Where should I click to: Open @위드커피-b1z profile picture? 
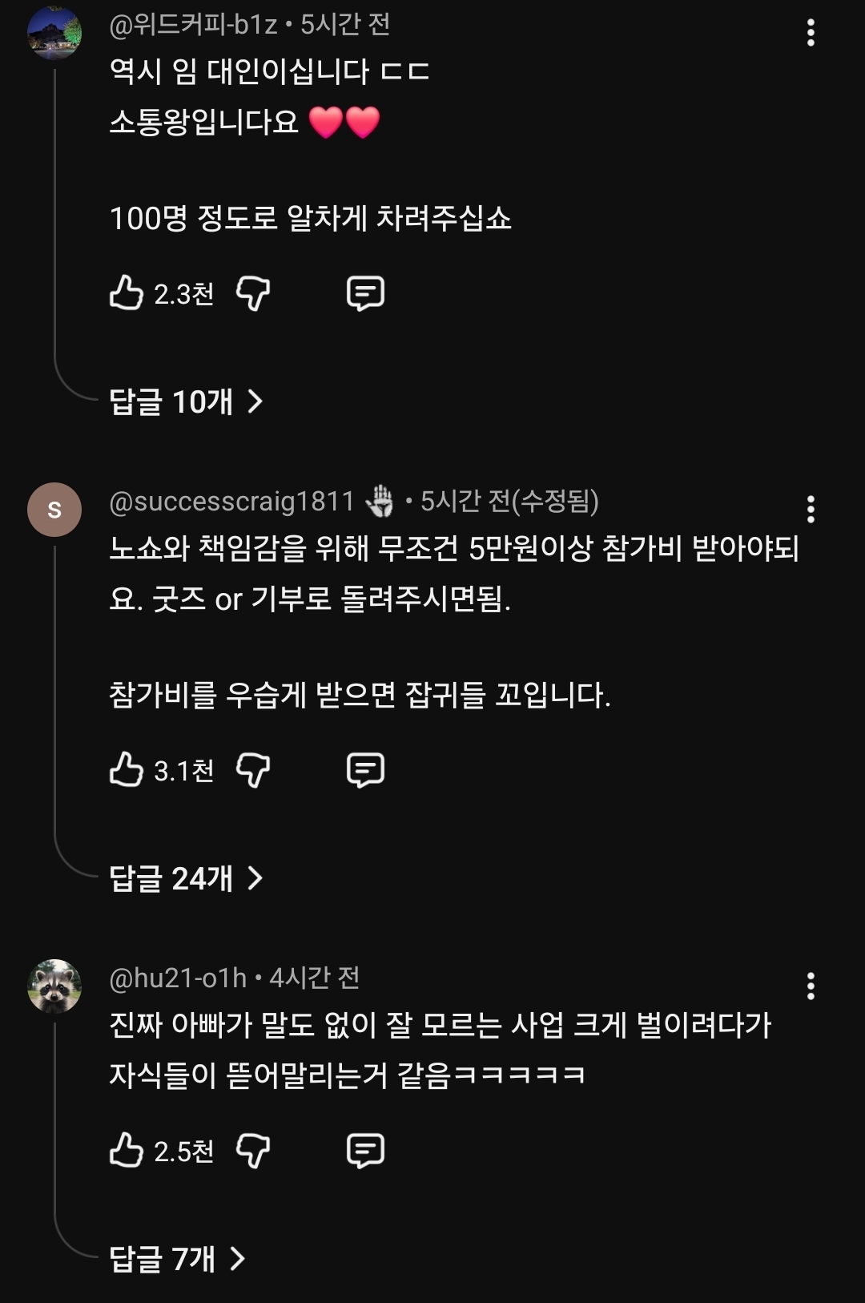(x=54, y=33)
